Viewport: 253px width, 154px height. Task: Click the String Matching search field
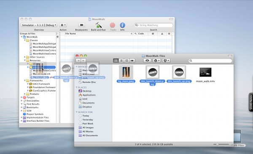pyautogui.click(x=153, y=25)
